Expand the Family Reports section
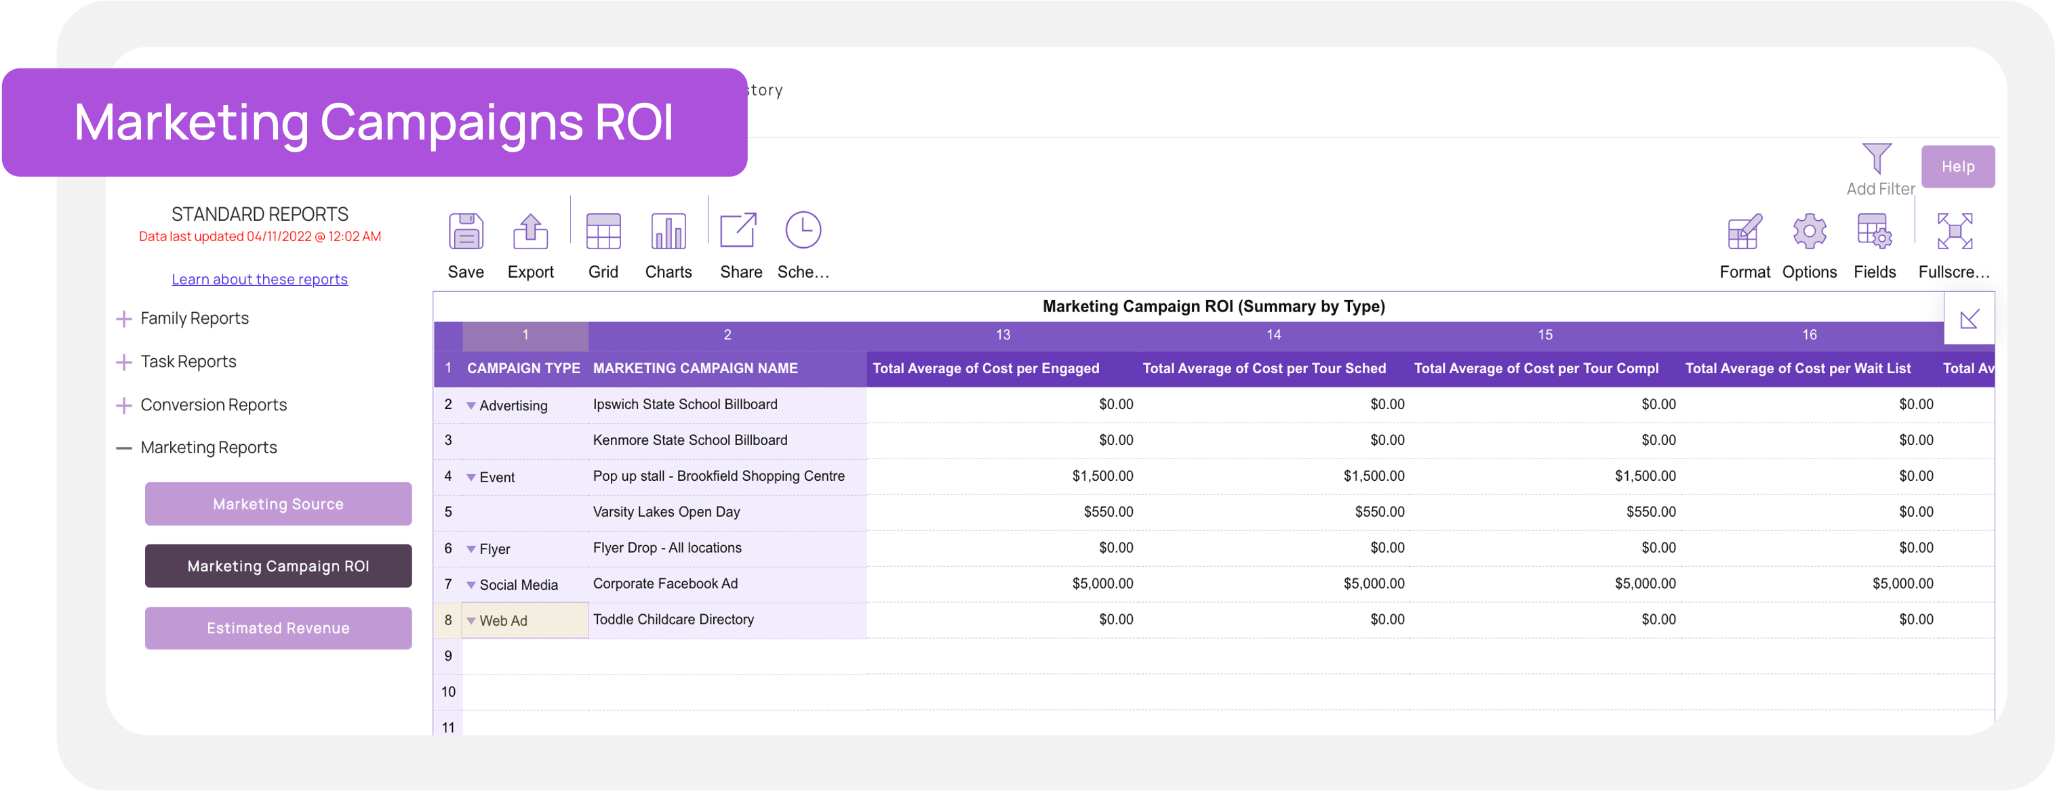The width and height of the screenshot is (2057, 791). (125, 318)
